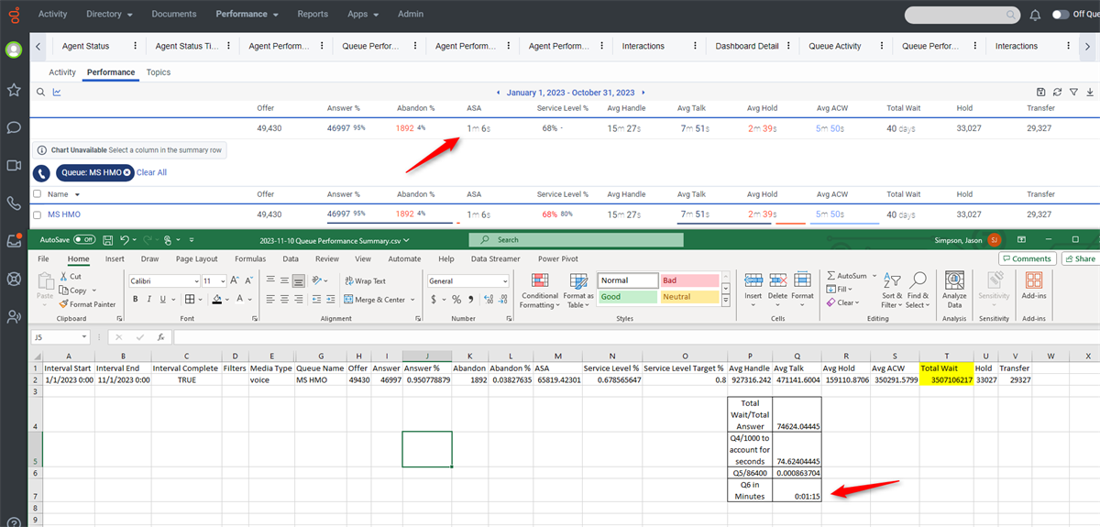The image size is (1100, 527).
Task: Refresh the performance view data
Action: [x=1057, y=93]
